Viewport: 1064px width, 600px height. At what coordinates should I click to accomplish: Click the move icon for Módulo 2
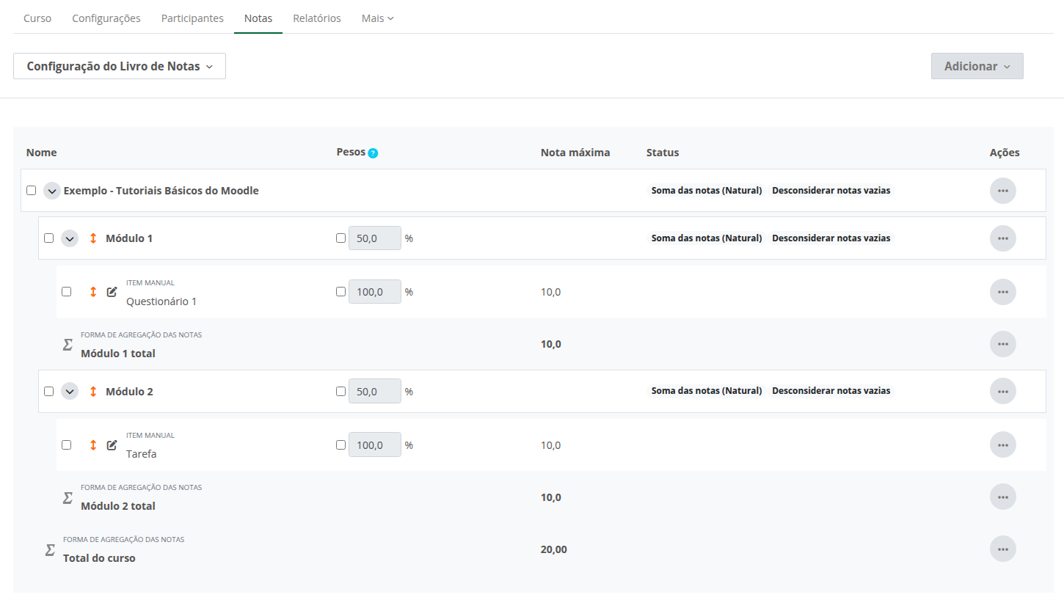pos(93,392)
